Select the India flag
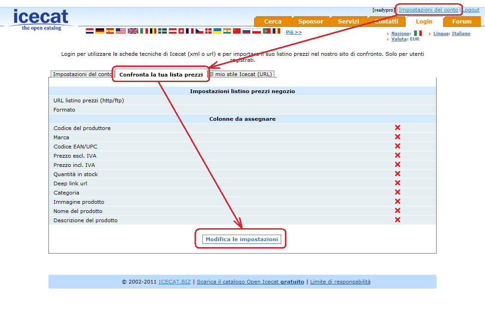Image resolution: width=485 pixels, height=331 pixels. 227,31
